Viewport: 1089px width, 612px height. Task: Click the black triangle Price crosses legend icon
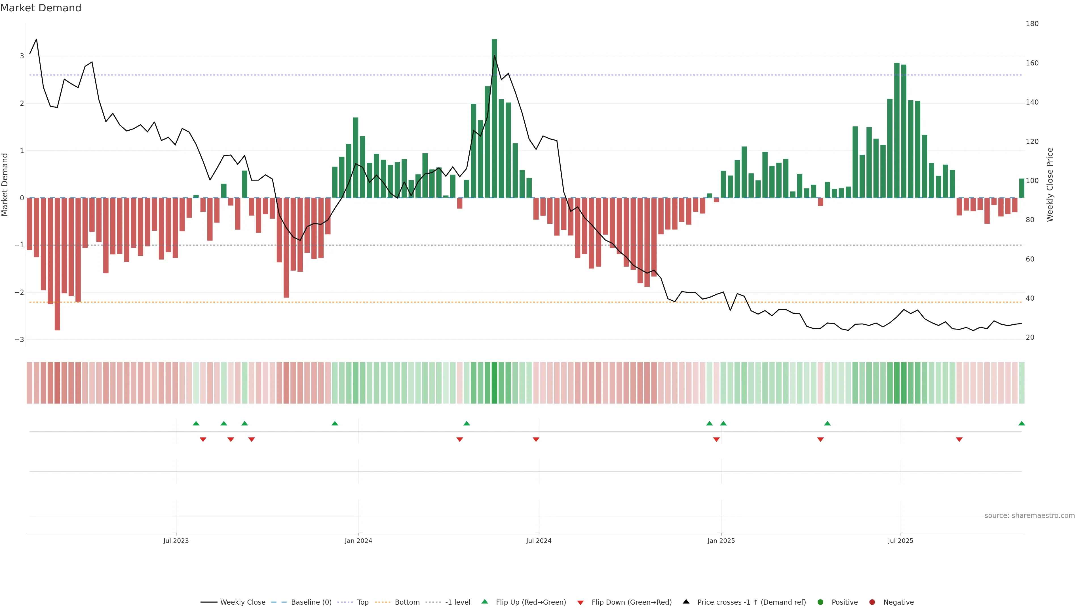tap(686, 602)
